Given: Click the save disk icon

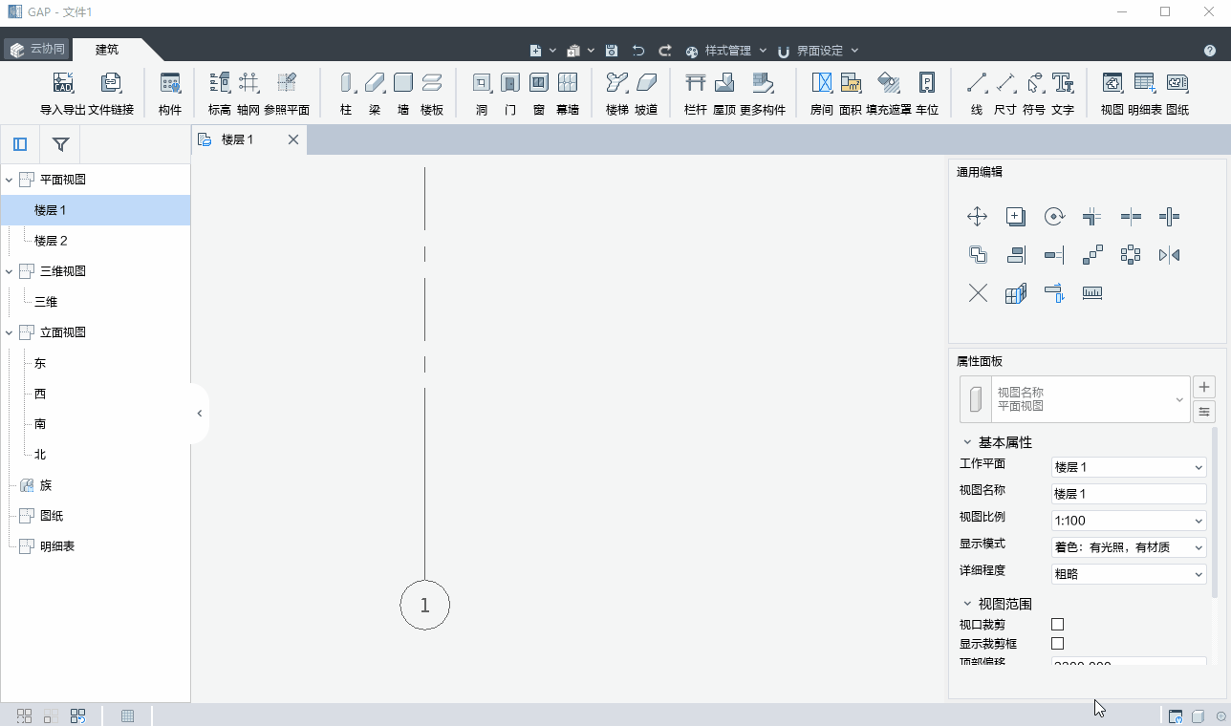Looking at the screenshot, I should tap(612, 51).
